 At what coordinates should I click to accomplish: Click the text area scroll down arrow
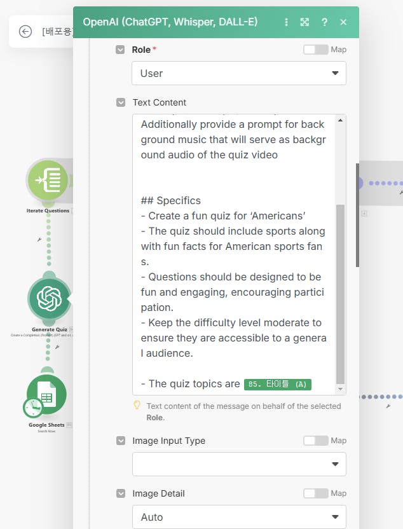point(340,389)
